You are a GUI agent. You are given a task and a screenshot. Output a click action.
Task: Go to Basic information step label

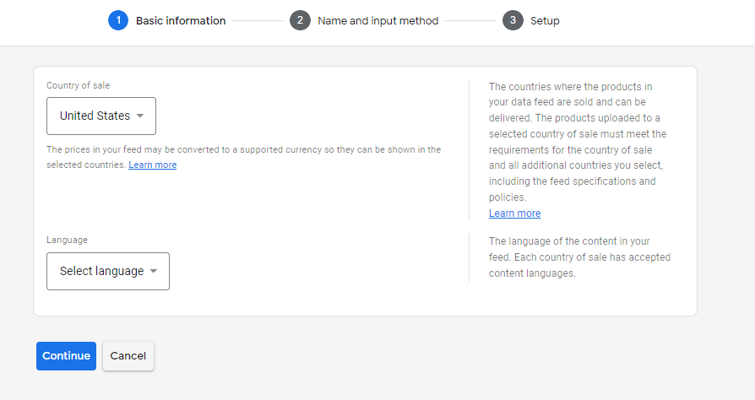(181, 21)
